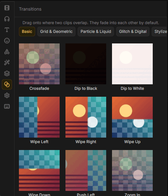Select the Basic transitions tab
Viewport: 168px width, 196px height.
(27, 31)
